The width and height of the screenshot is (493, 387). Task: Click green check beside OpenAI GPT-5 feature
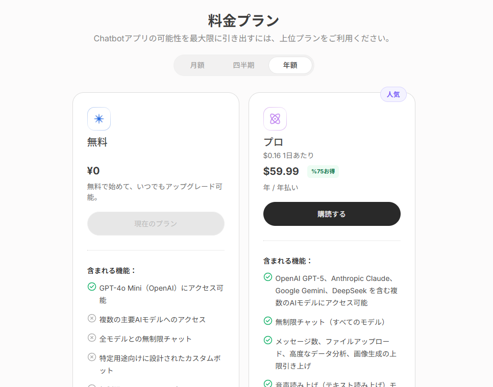tap(268, 277)
